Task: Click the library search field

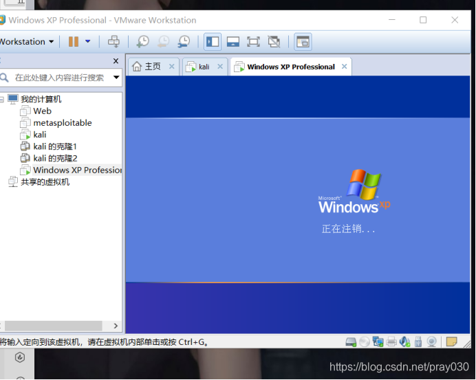Action: pyautogui.click(x=59, y=78)
